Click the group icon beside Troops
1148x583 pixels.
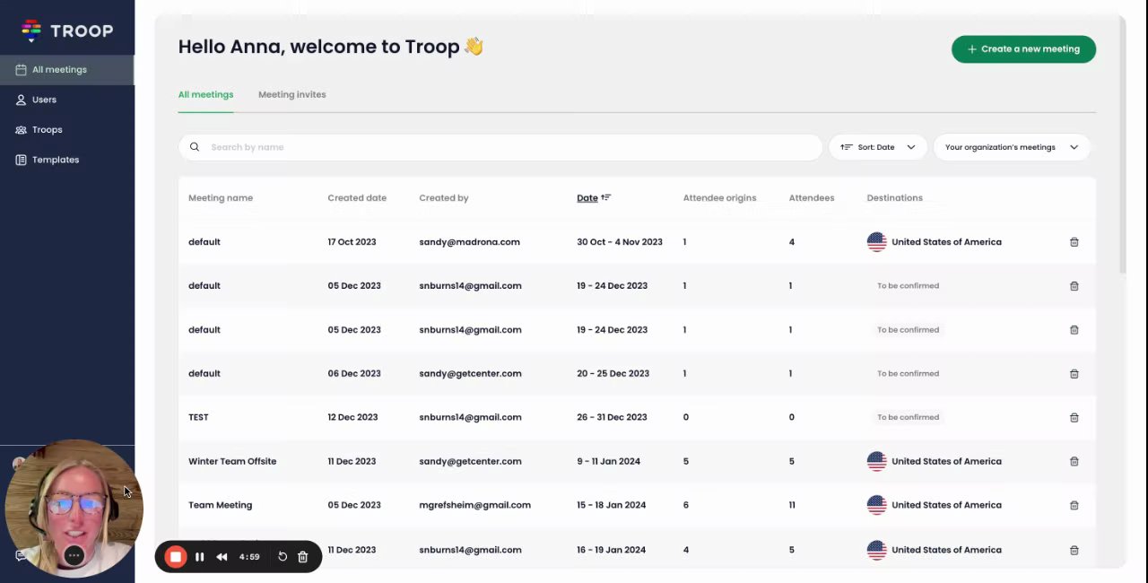point(21,130)
